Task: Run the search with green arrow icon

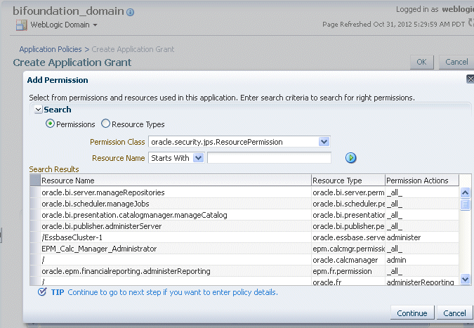Action: click(x=350, y=158)
